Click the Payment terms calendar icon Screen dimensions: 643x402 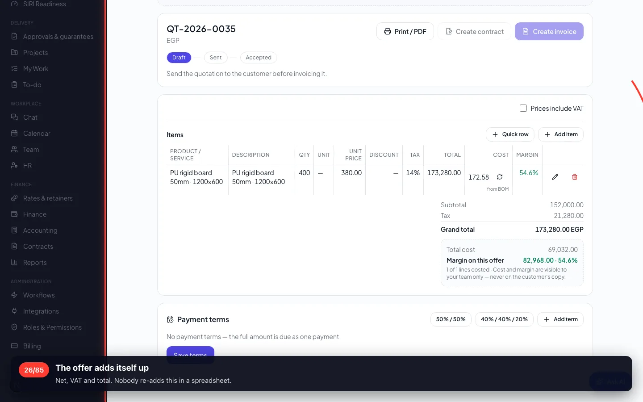tap(170, 320)
